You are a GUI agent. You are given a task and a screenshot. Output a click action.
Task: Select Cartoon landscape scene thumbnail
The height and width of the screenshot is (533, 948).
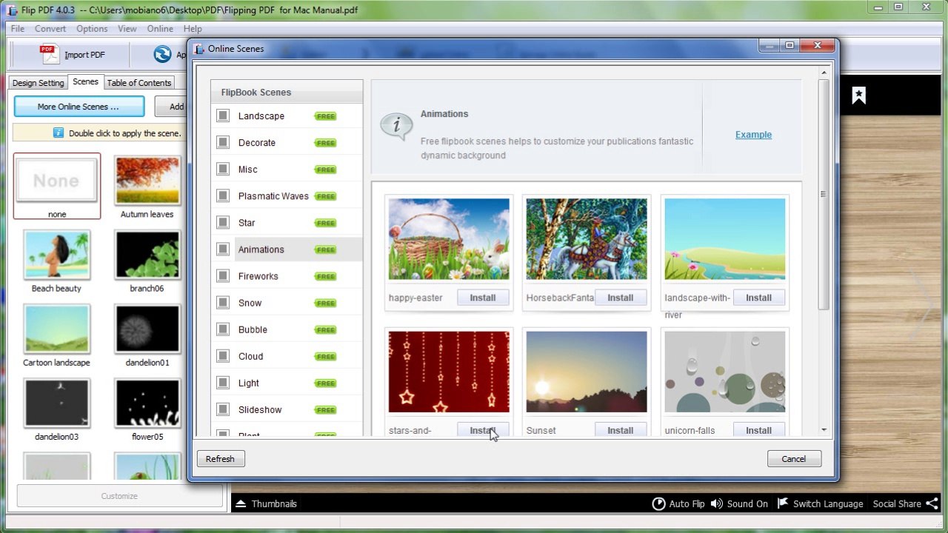(57, 329)
